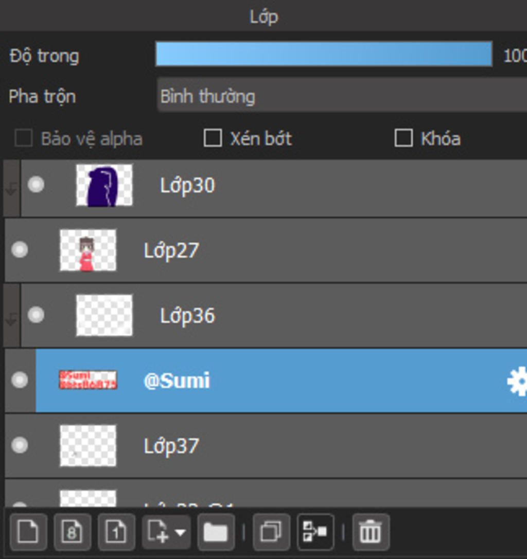The image size is (527, 559).
Task: Enable the Xén bớt clipping checkbox
Action: 213,138
